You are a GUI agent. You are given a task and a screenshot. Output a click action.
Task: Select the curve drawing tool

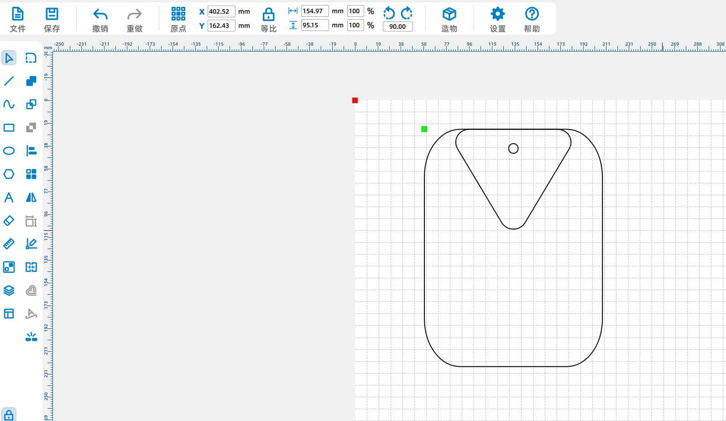[x=9, y=104]
